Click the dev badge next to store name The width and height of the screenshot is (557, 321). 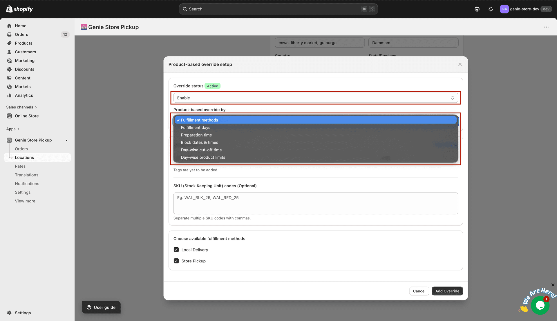point(546,9)
